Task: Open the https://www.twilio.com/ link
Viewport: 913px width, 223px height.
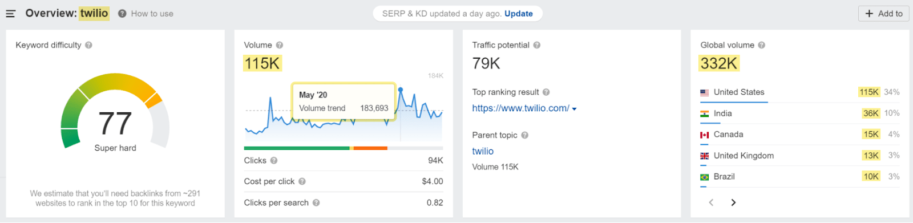Action: [x=520, y=108]
